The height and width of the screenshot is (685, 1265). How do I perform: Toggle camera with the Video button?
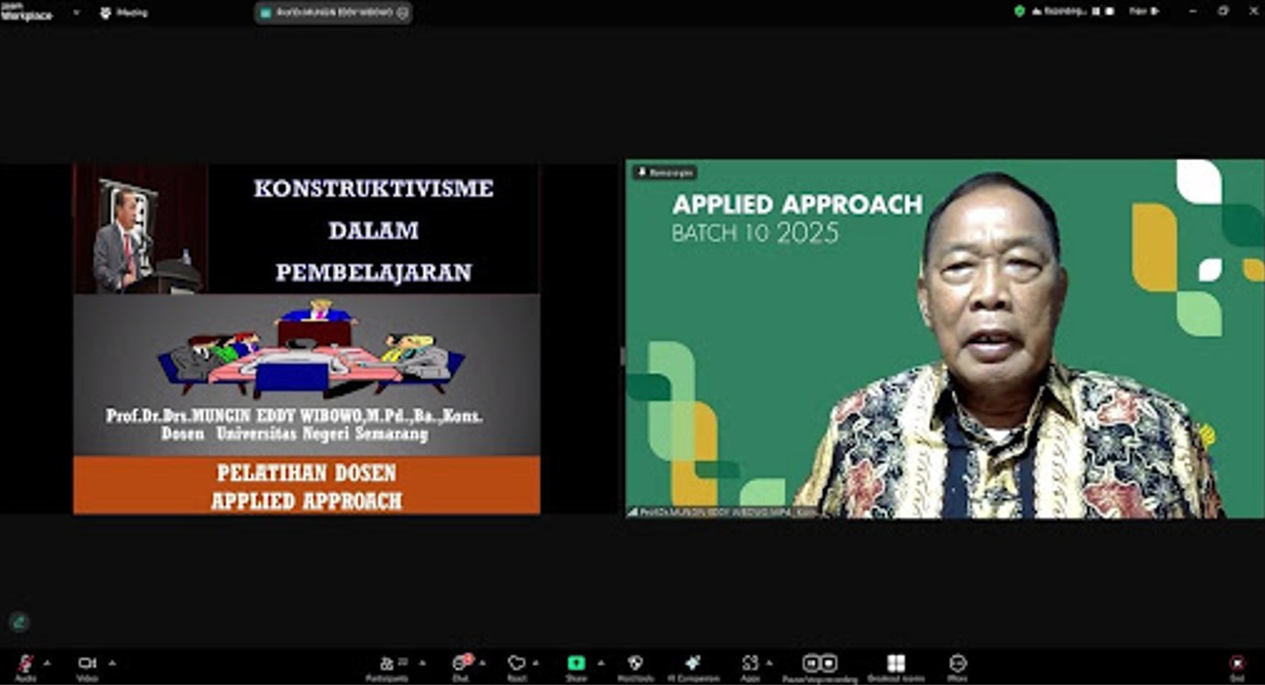click(87, 666)
